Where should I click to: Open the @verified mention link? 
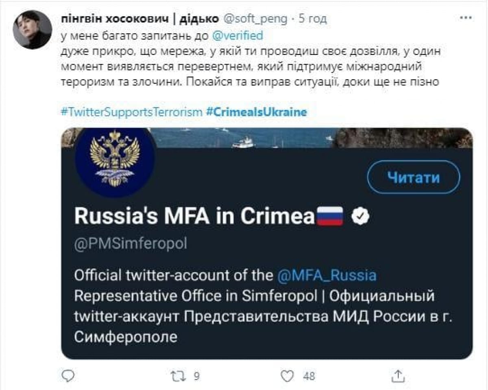238,36
